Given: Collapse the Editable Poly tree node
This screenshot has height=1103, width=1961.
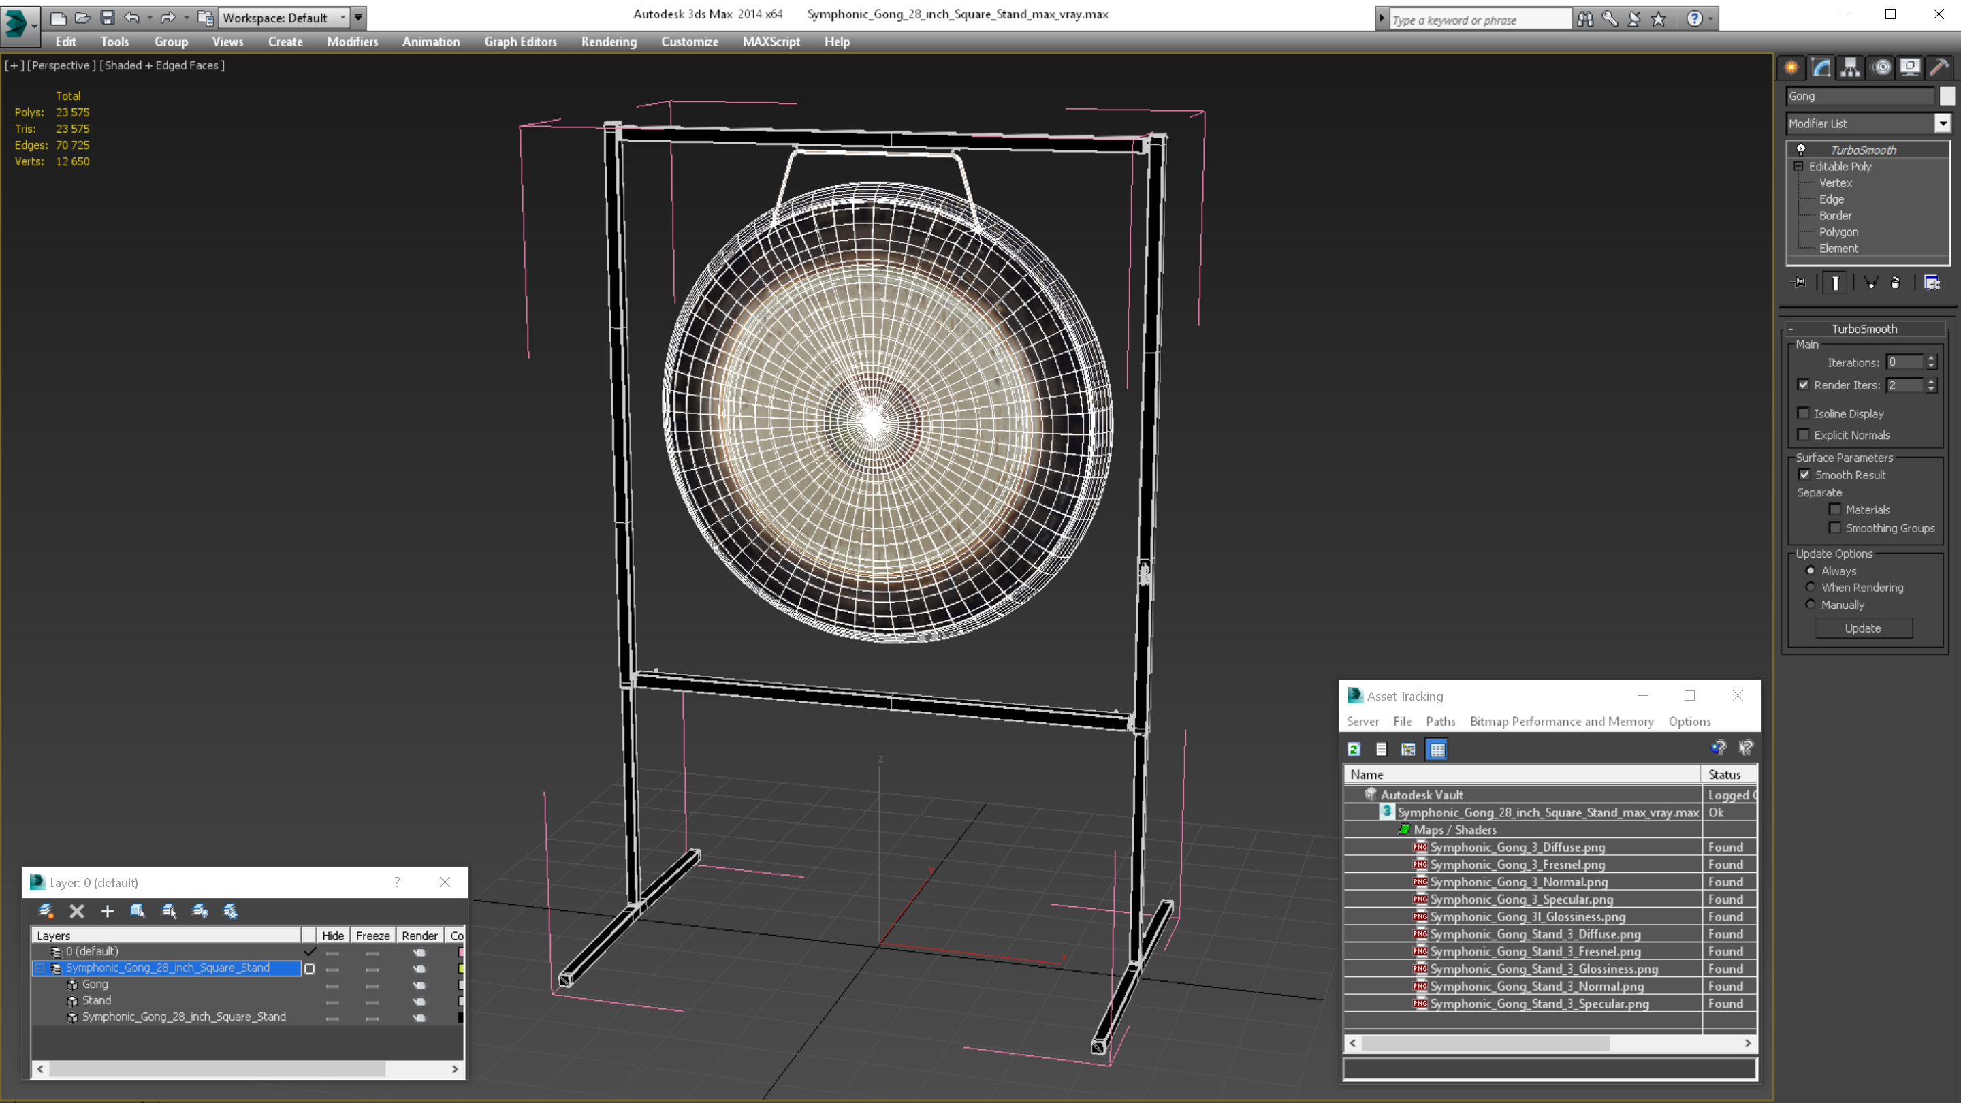Looking at the screenshot, I should point(1798,166).
